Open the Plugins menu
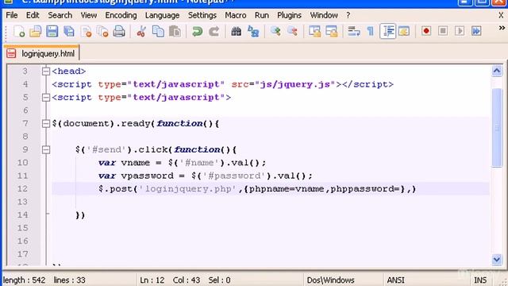The width and height of the screenshot is (508, 286). pos(289,15)
